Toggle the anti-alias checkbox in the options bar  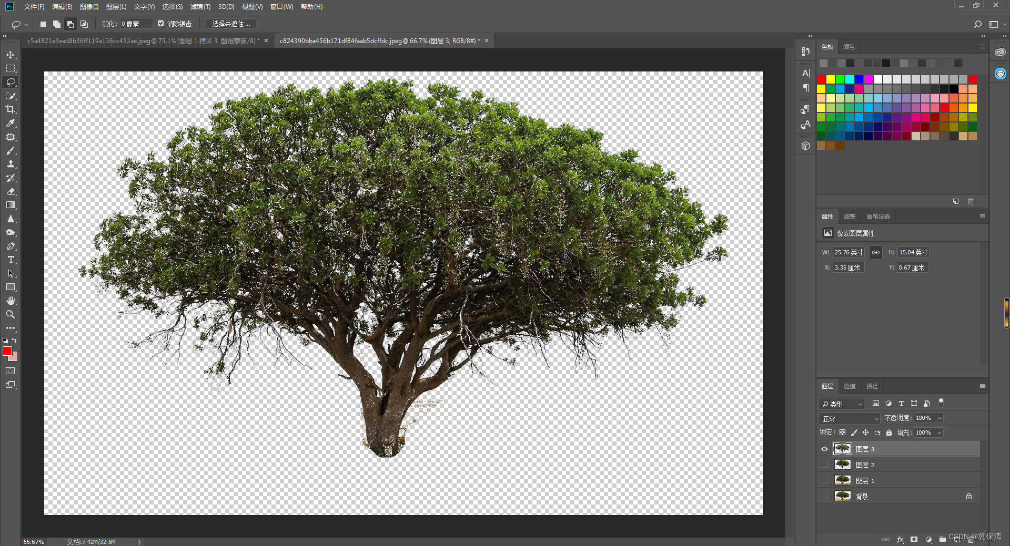161,24
